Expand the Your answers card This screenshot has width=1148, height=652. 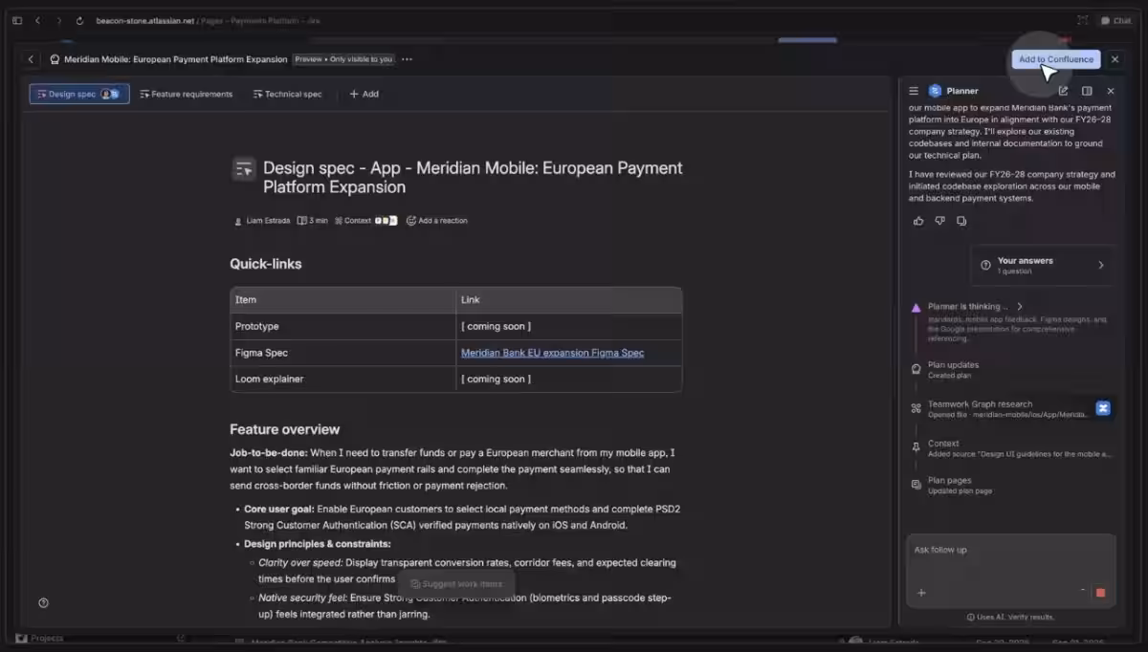[x=1043, y=265]
